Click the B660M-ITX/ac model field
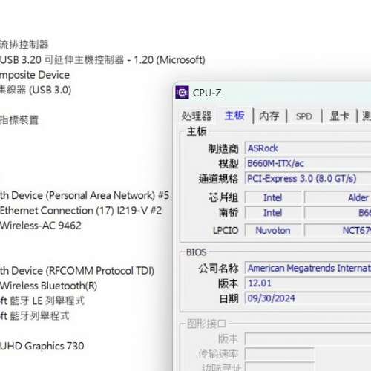371x371 pixels. coord(308,163)
